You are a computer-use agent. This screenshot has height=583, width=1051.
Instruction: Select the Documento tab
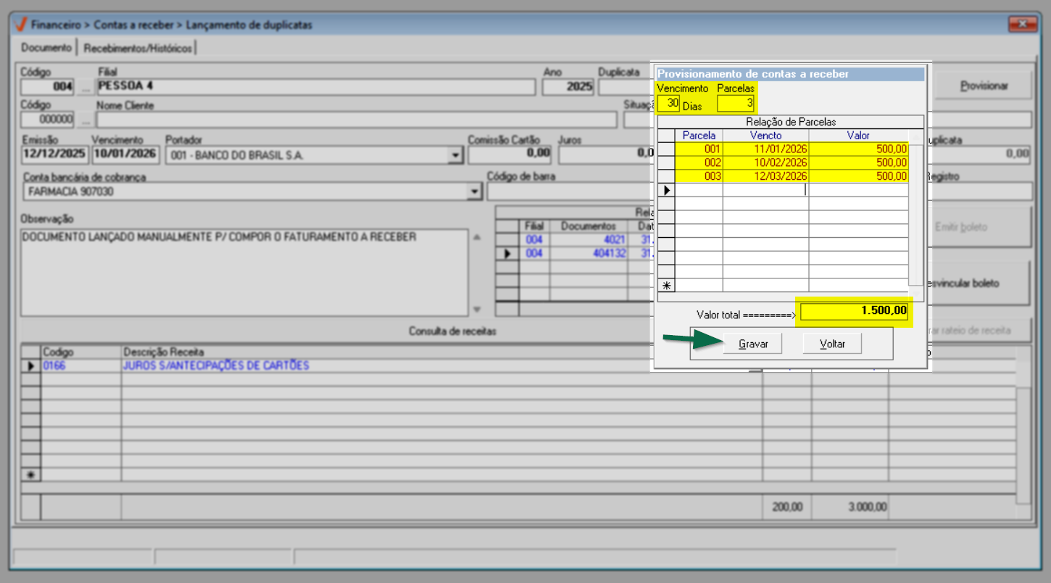pos(46,49)
